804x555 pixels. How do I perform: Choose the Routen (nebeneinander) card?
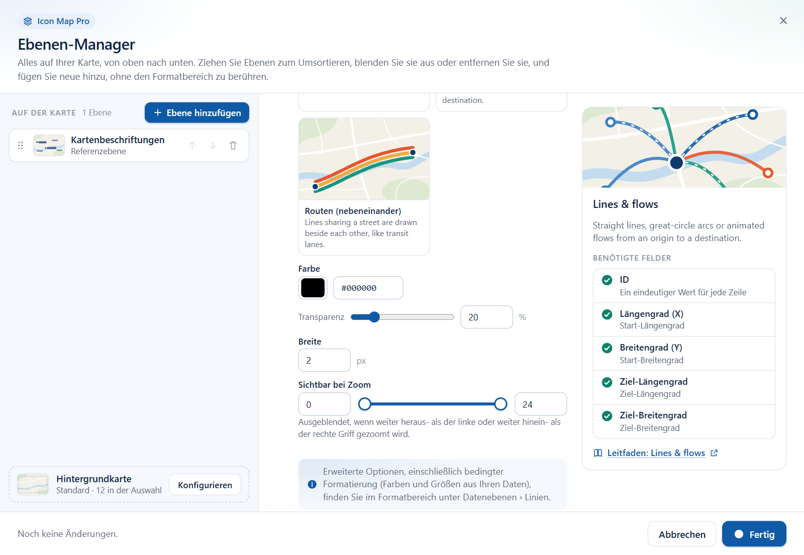364,186
